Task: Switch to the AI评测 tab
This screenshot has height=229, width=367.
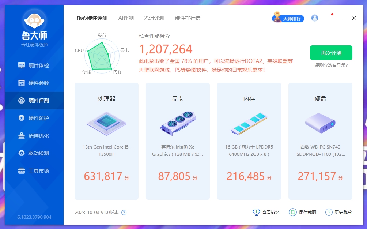Action: tap(126, 18)
